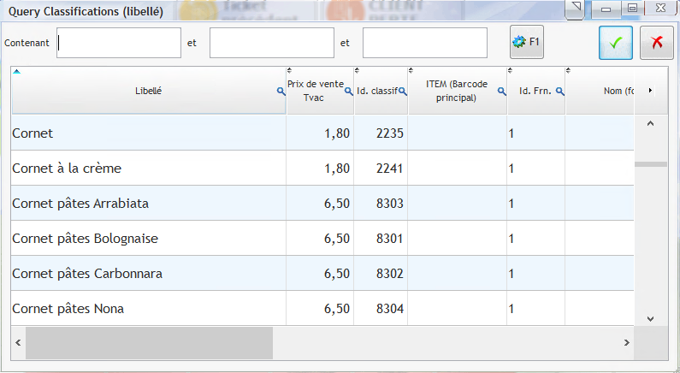Click the red X cancel button
The height and width of the screenshot is (373, 680).
click(x=656, y=43)
